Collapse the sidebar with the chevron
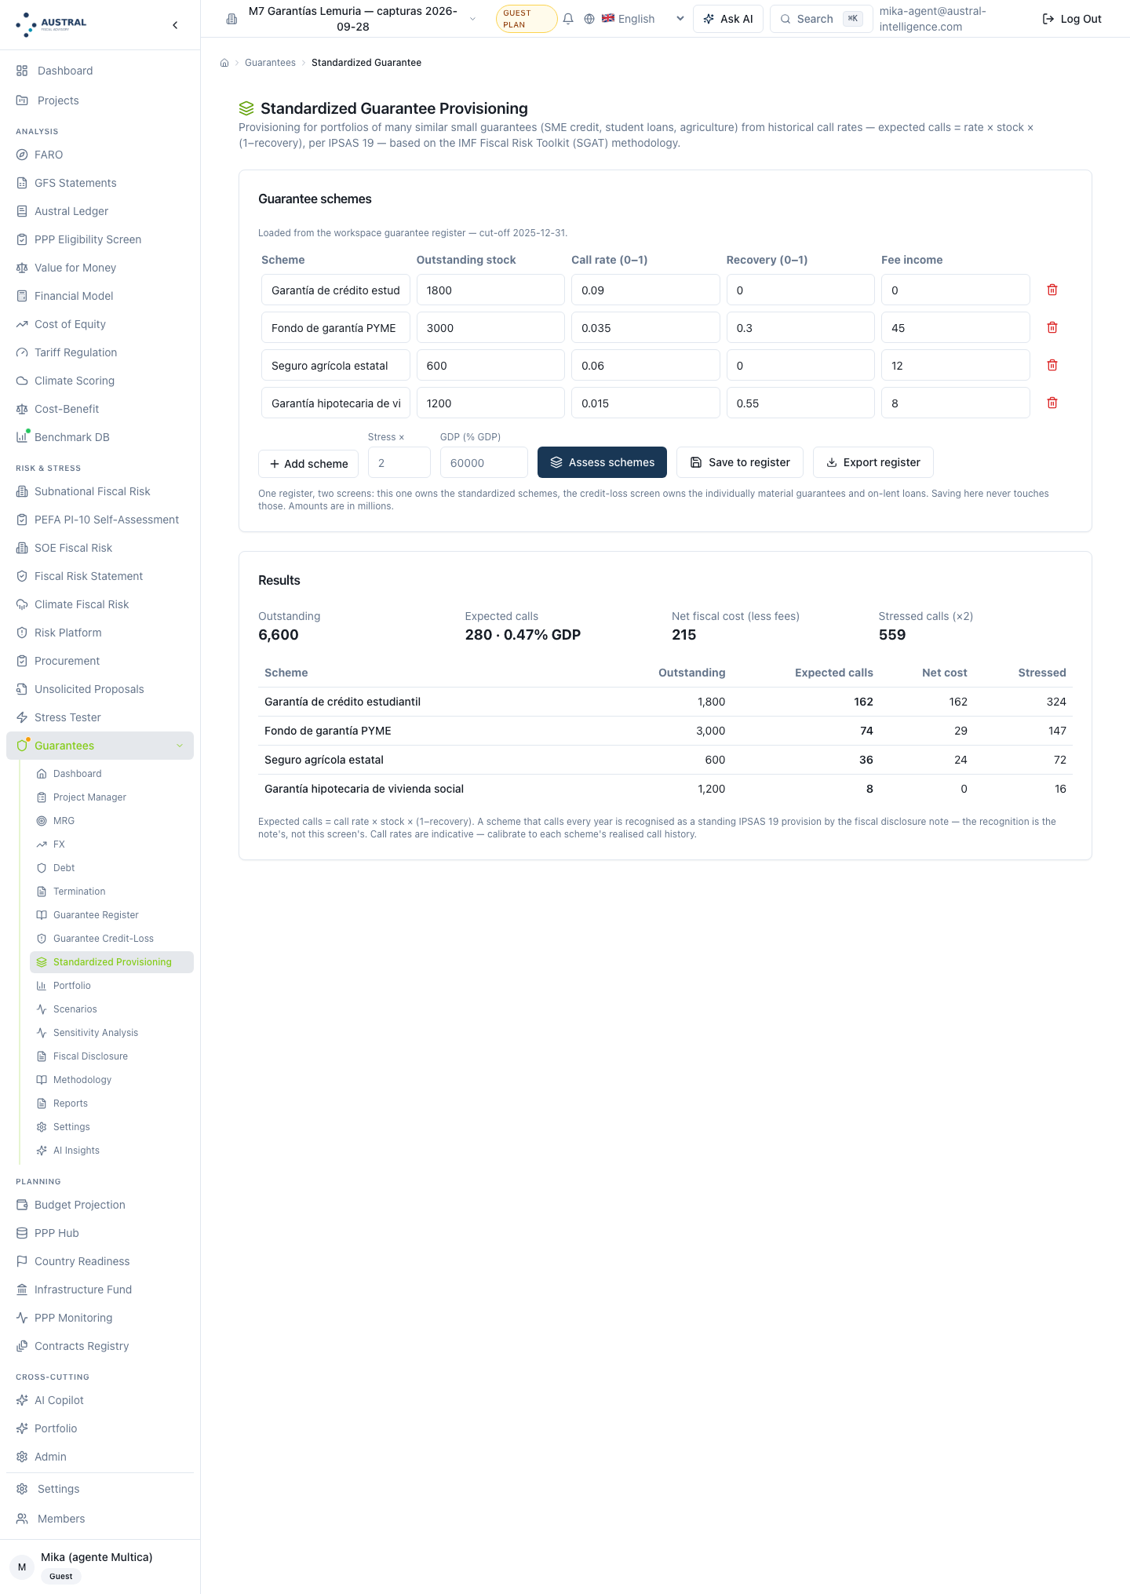The height and width of the screenshot is (1594, 1130). [175, 25]
